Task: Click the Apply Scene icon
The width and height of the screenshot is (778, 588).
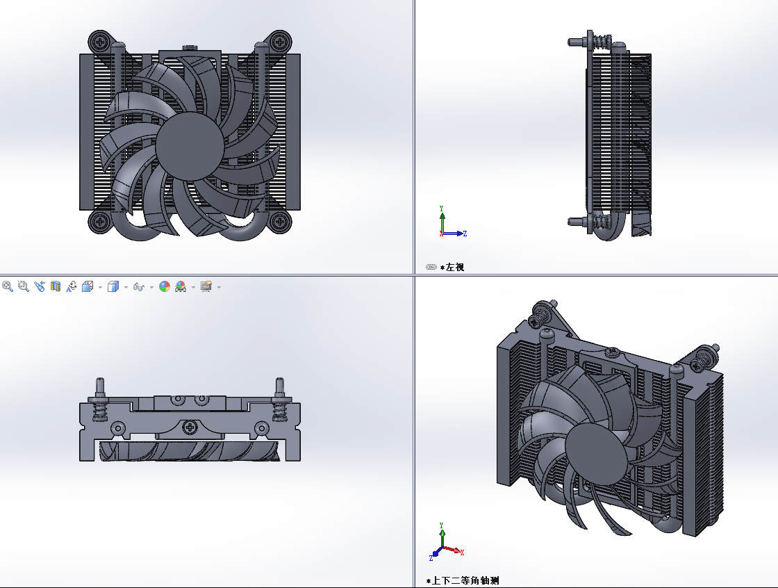Action: pyautogui.click(x=181, y=286)
